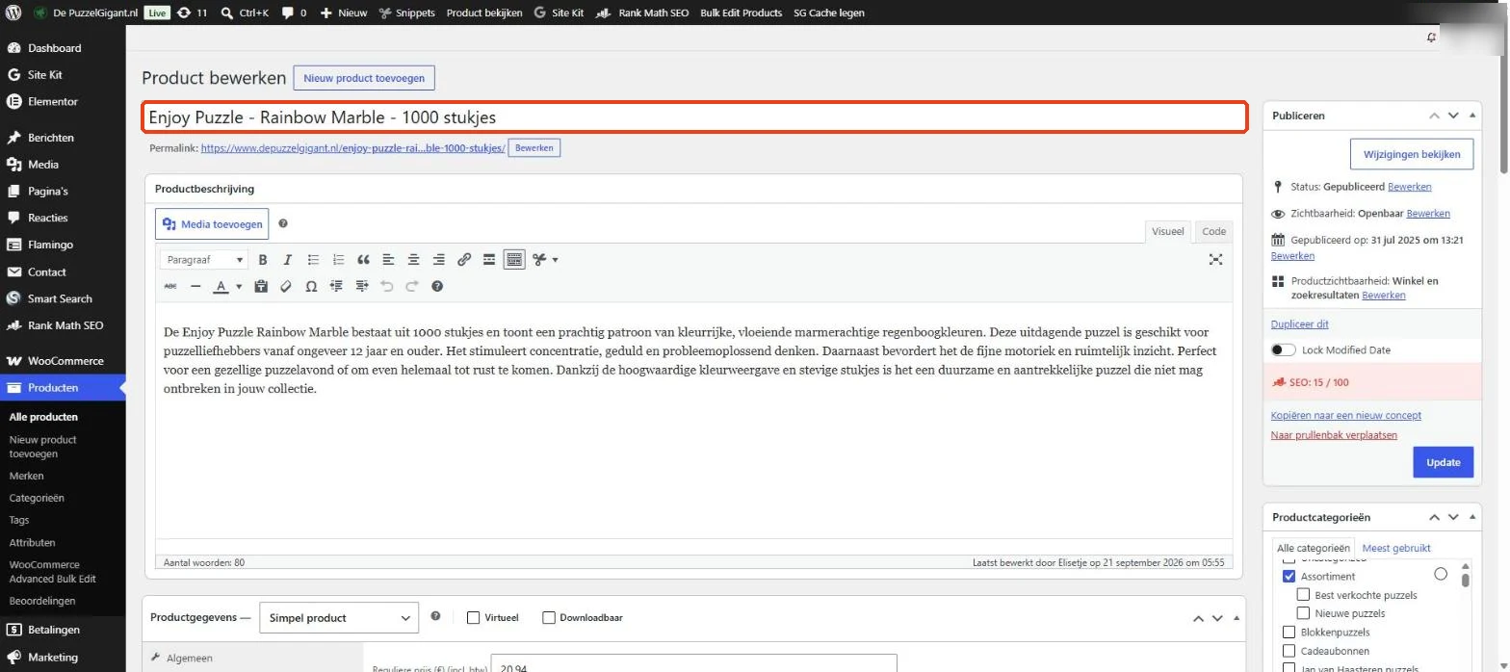Insert or edit a link

tap(464, 260)
